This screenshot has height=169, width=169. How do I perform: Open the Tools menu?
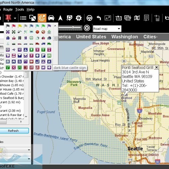pos(20,9)
